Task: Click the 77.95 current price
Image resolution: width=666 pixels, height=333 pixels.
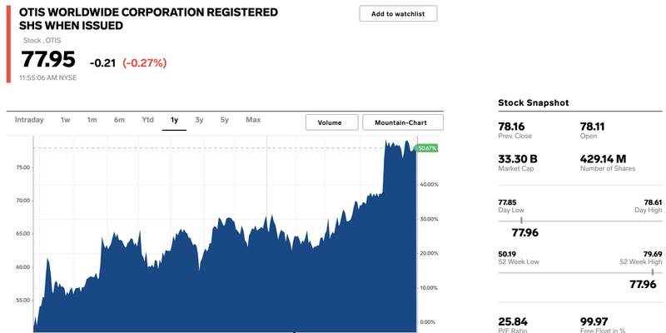Action: 48,59
